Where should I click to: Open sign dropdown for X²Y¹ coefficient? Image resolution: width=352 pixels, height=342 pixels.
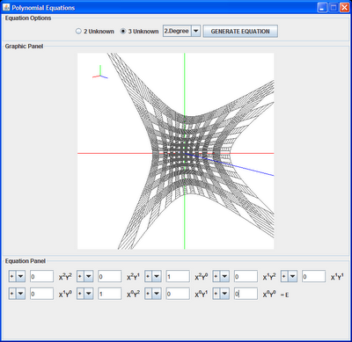coord(85,276)
